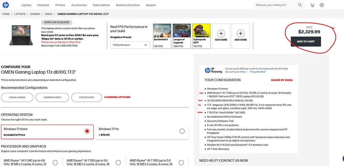Viewport: 344px width, 166px height.
Task: Click the MSRP label above price
Action: (309, 27)
